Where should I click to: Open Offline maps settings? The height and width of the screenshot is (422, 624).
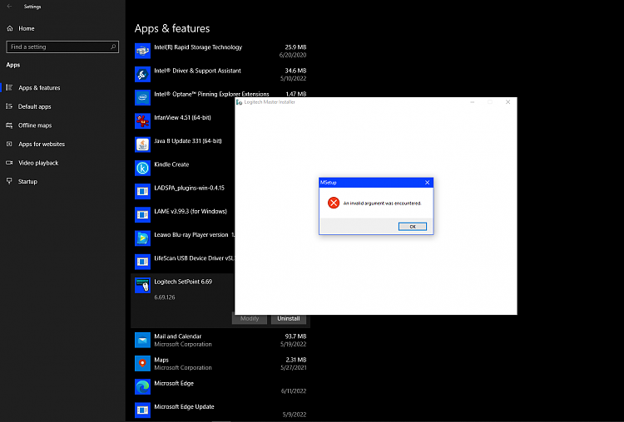click(x=35, y=125)
